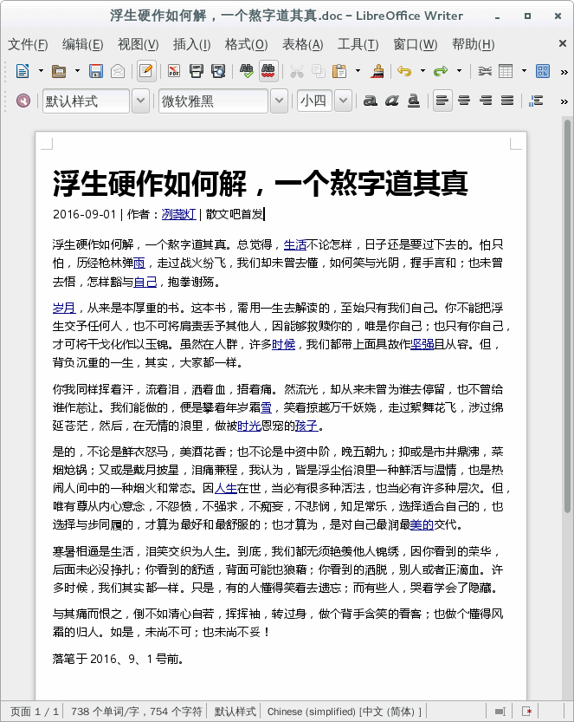Image resolution: width=574 pixels, height=722 pixels.
Task: Export directly as PDF icon
Action: (174, 71)
